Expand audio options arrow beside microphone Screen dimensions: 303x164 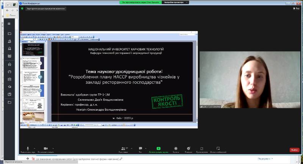tap(34, 148)
